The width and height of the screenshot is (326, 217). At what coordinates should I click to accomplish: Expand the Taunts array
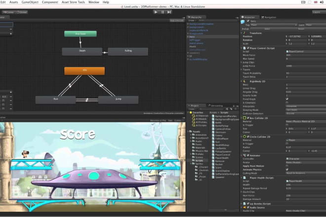[x=242, y=70]
